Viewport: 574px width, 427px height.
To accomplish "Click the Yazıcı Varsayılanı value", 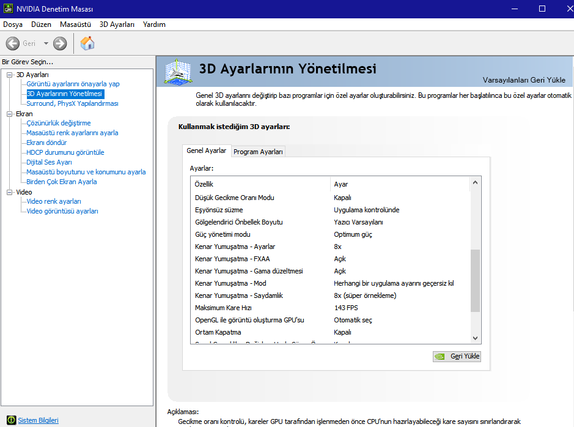I will pyautogui.click(x=358, y=222).
